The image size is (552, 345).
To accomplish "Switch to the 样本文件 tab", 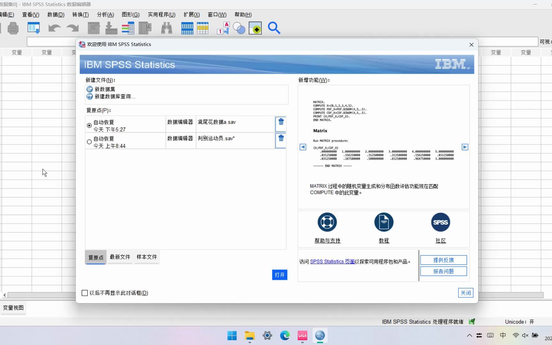I will pos(147,257).
